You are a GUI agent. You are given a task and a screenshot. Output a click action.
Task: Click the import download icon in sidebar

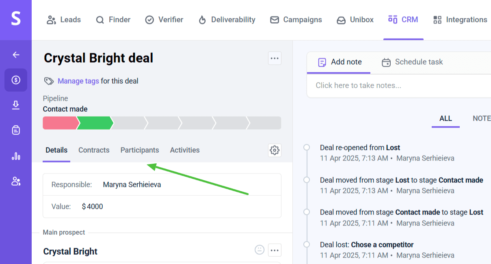click(16, 105)
